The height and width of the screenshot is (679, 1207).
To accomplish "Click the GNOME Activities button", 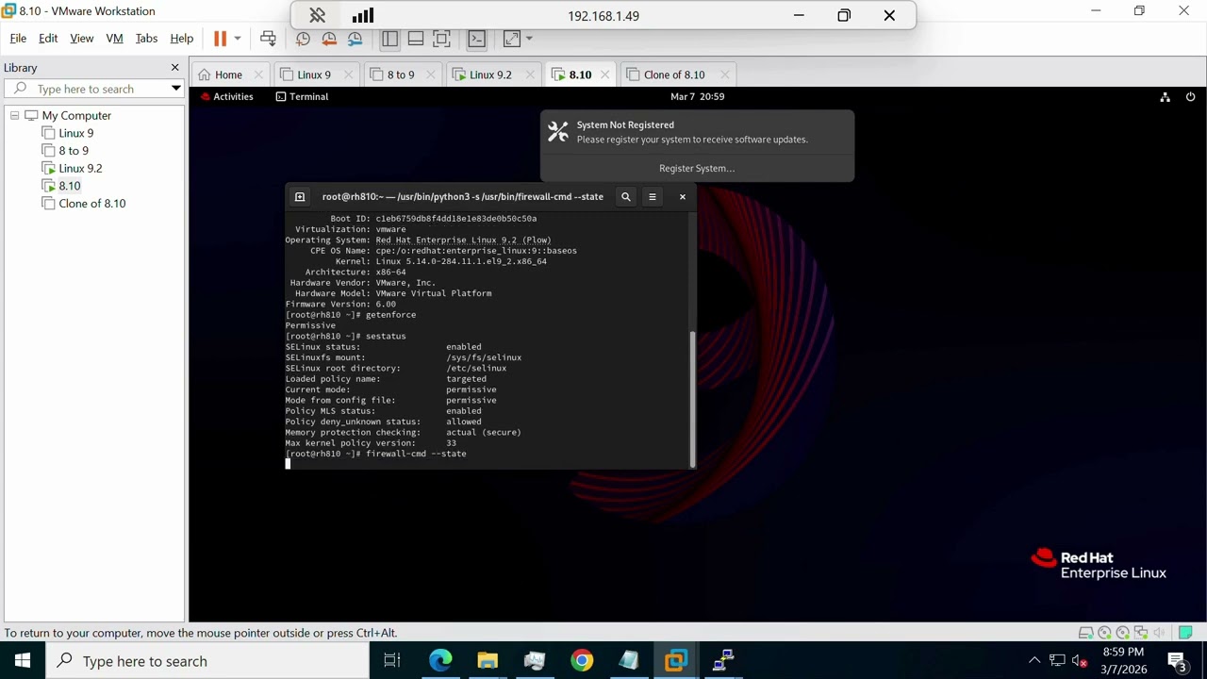I will coord(226,96).
